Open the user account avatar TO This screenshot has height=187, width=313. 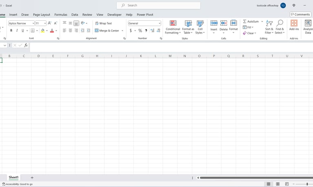[283, 6]
